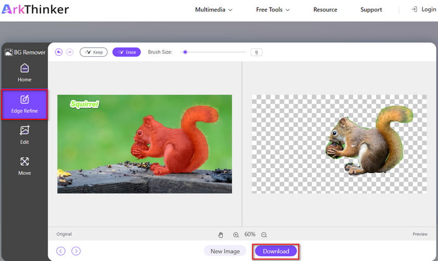The width and height of the screenshot is (438, 261).
Task: Open the Multimedia menu
Action: coord(214,10)
